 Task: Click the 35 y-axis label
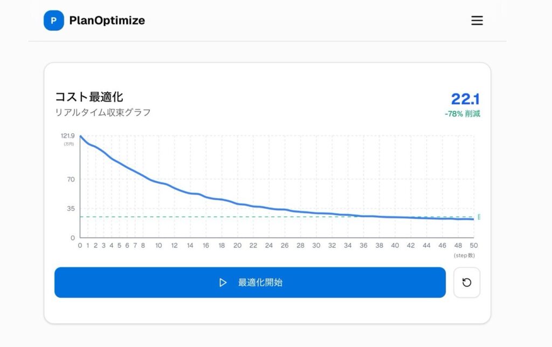coord(71,208)
